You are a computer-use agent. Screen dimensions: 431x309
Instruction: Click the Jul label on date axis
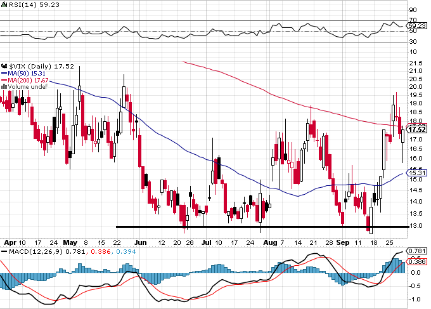coord(207,242)
